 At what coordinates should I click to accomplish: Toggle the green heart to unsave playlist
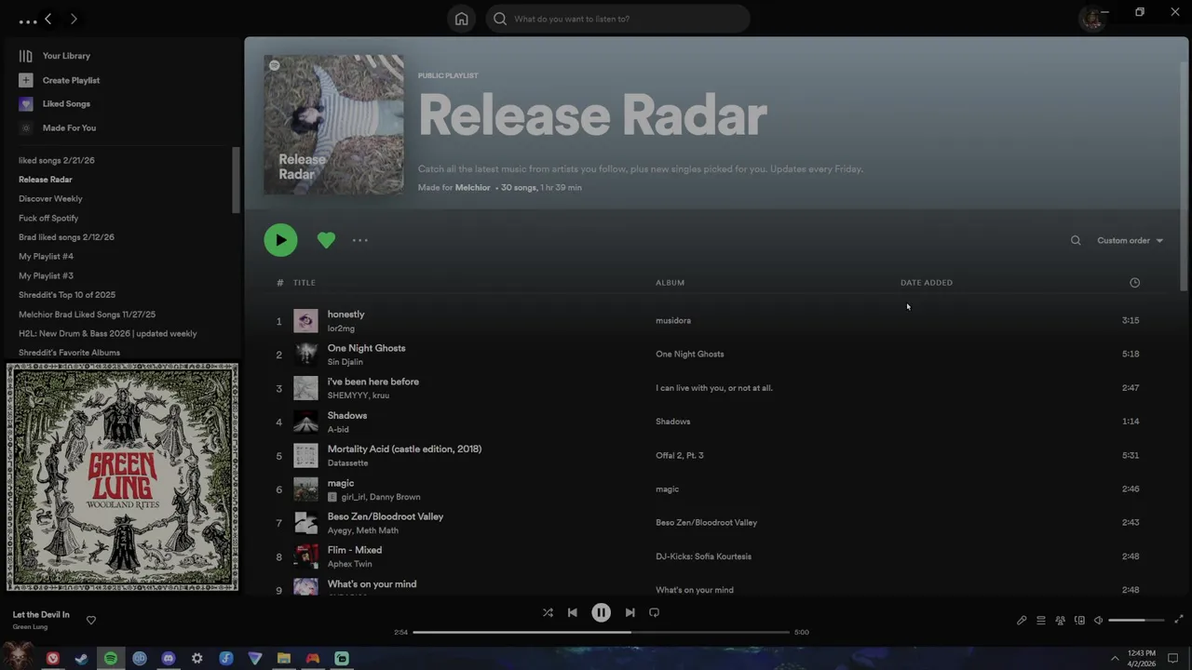click(x=326, y=240)
